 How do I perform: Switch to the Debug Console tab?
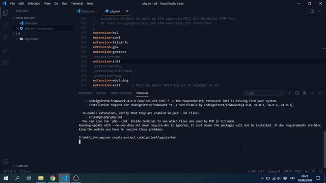click(x=121, y=93)
